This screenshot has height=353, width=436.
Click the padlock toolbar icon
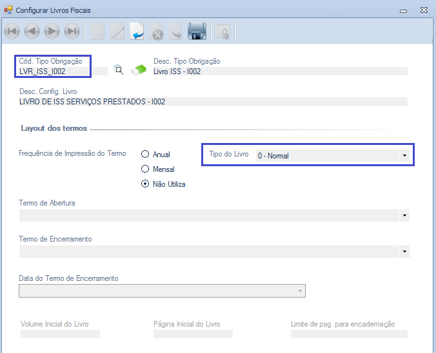[223, 32]
